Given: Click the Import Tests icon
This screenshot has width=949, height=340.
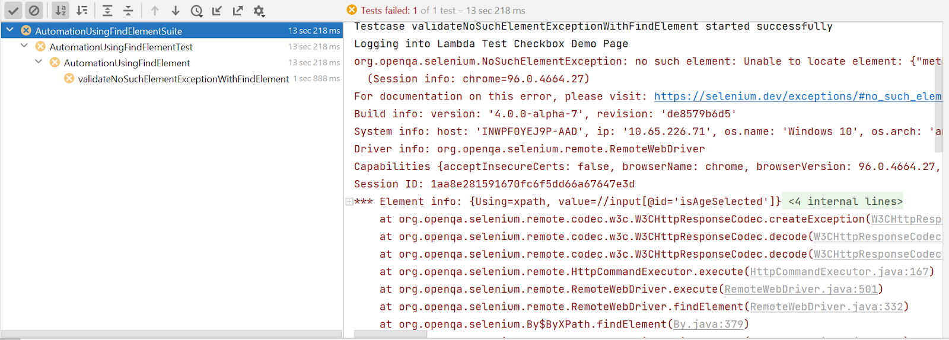Looking at the screenshot, I should [217, 11].
